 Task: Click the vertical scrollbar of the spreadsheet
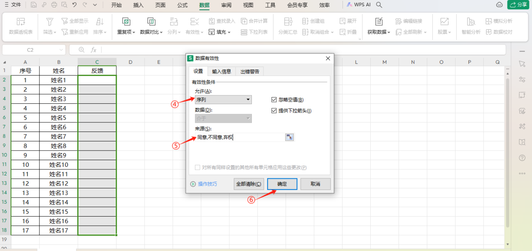pyautogui.click(x=507, y=154)
